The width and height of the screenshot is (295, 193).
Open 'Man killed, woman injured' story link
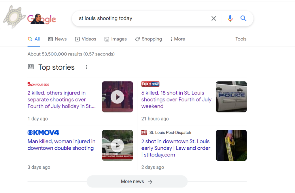(x=61, y=145)
